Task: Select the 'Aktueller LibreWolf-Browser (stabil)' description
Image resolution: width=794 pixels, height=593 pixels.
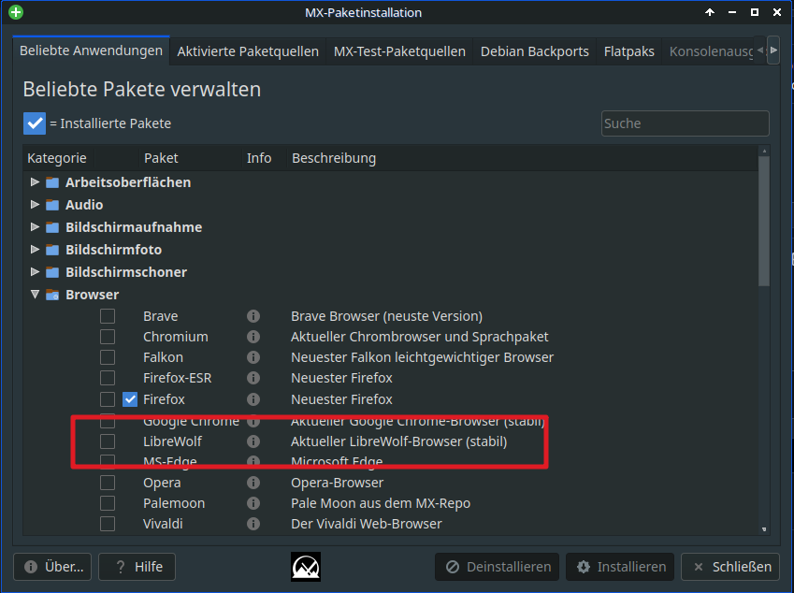Action: coord(399,441)
